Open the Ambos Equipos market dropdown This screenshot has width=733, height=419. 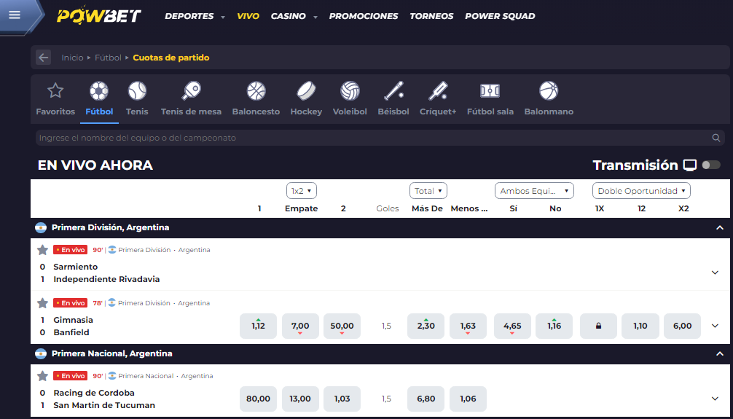(x=534, y=191)
